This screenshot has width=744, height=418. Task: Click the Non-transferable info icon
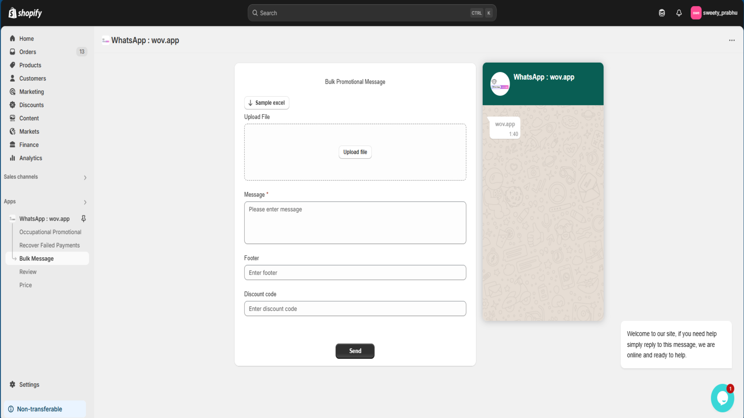11,409
